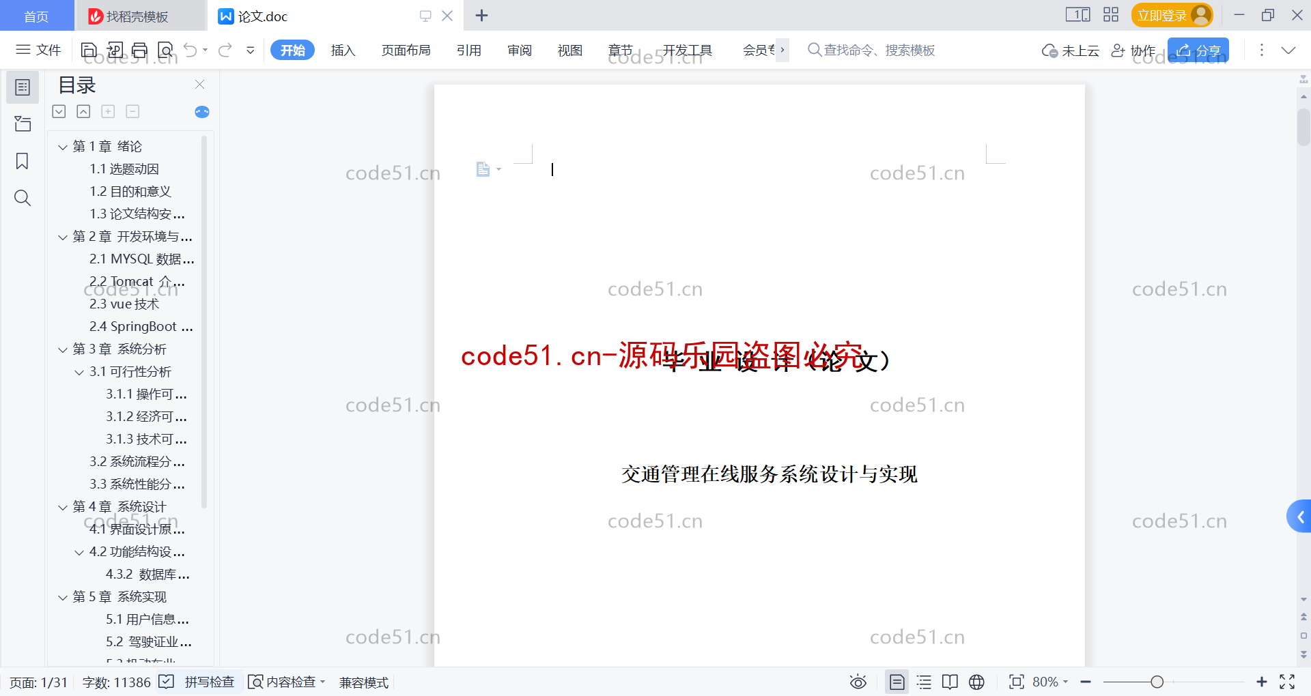Collapse 4.2 功能结构设计 node
This screenshot has width=1311, height=696.
[79, 552]
